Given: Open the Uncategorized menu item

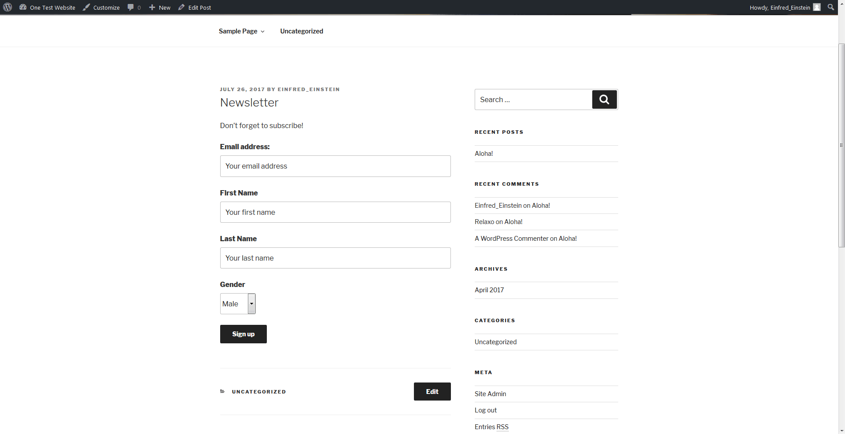Looking at the screenshot, I should coord(302,31).
